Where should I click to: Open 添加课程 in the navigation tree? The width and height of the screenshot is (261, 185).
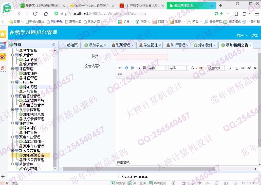30,73
